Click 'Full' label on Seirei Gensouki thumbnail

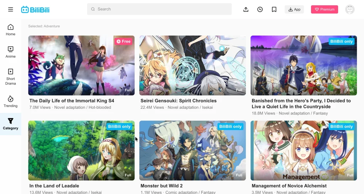click(239, 90)
